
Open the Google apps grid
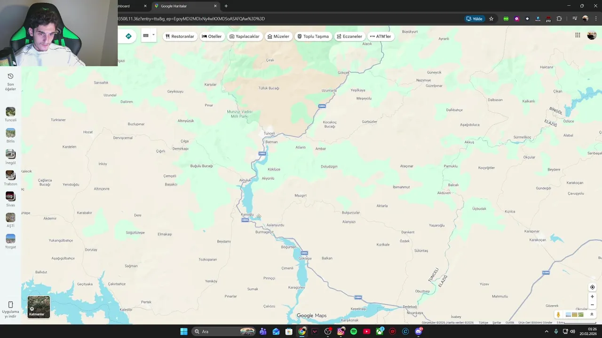pyautogui.click(x=578, y=35)
